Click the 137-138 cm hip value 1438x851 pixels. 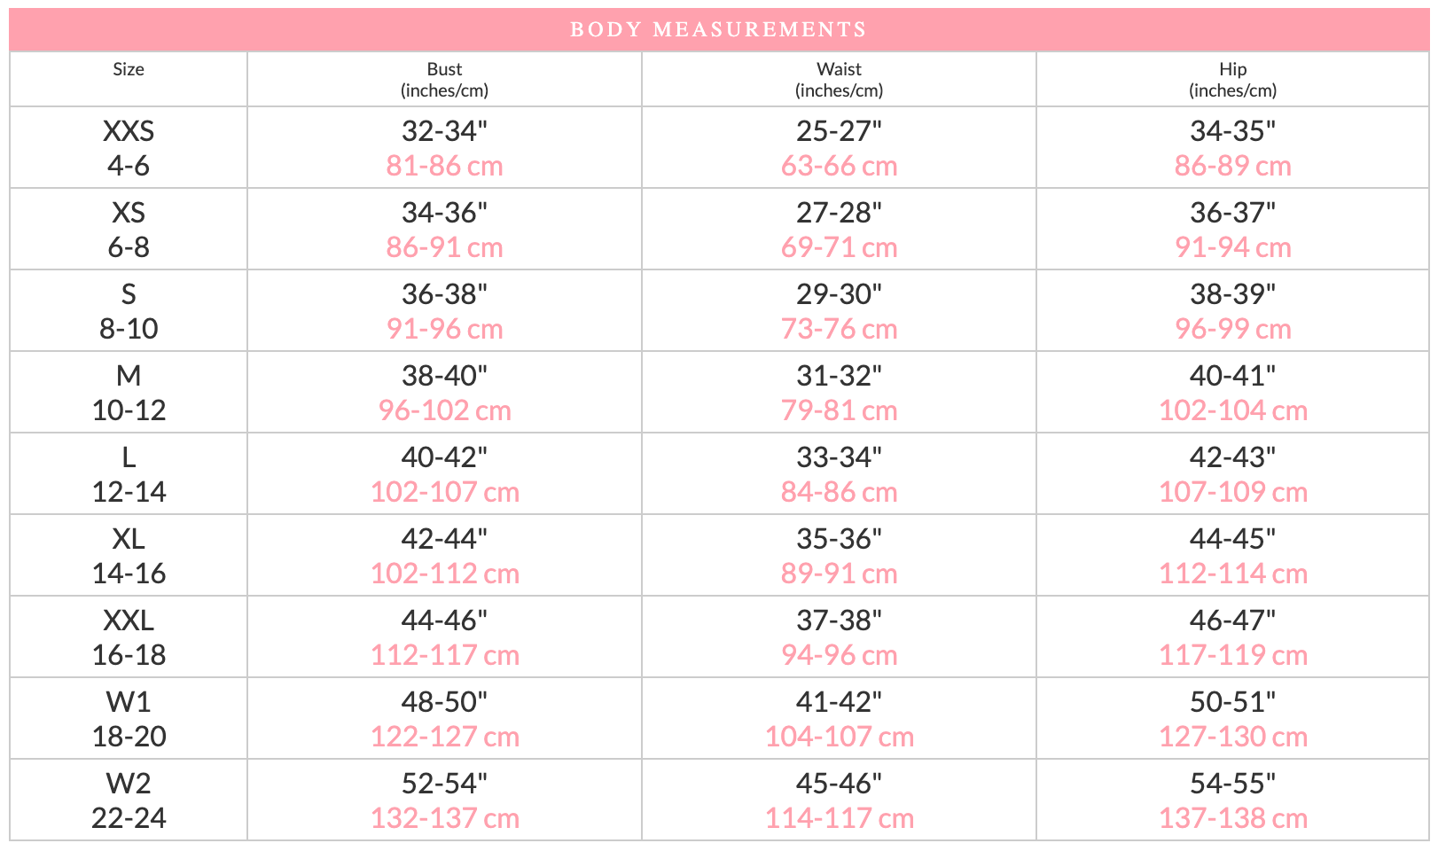point(1232,818)
